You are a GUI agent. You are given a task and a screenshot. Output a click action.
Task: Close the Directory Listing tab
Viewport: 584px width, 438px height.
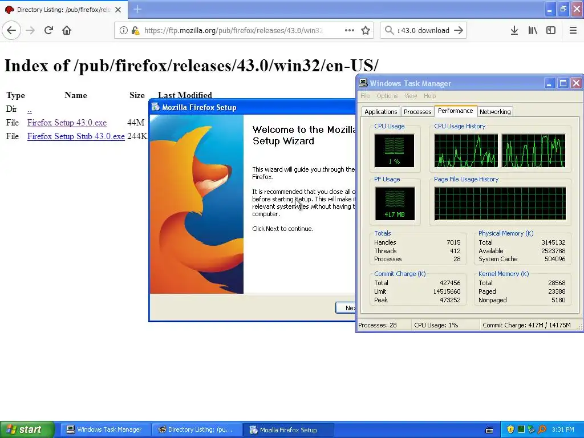(118, 10)
